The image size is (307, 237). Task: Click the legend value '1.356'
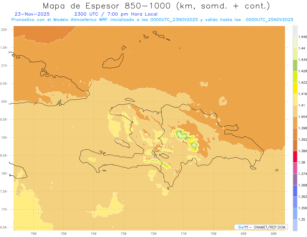(303, 208)
